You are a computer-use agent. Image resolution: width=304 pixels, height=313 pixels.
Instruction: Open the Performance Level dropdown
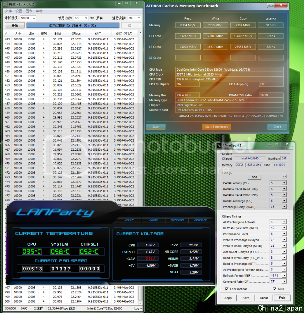(x=284, y=234)
